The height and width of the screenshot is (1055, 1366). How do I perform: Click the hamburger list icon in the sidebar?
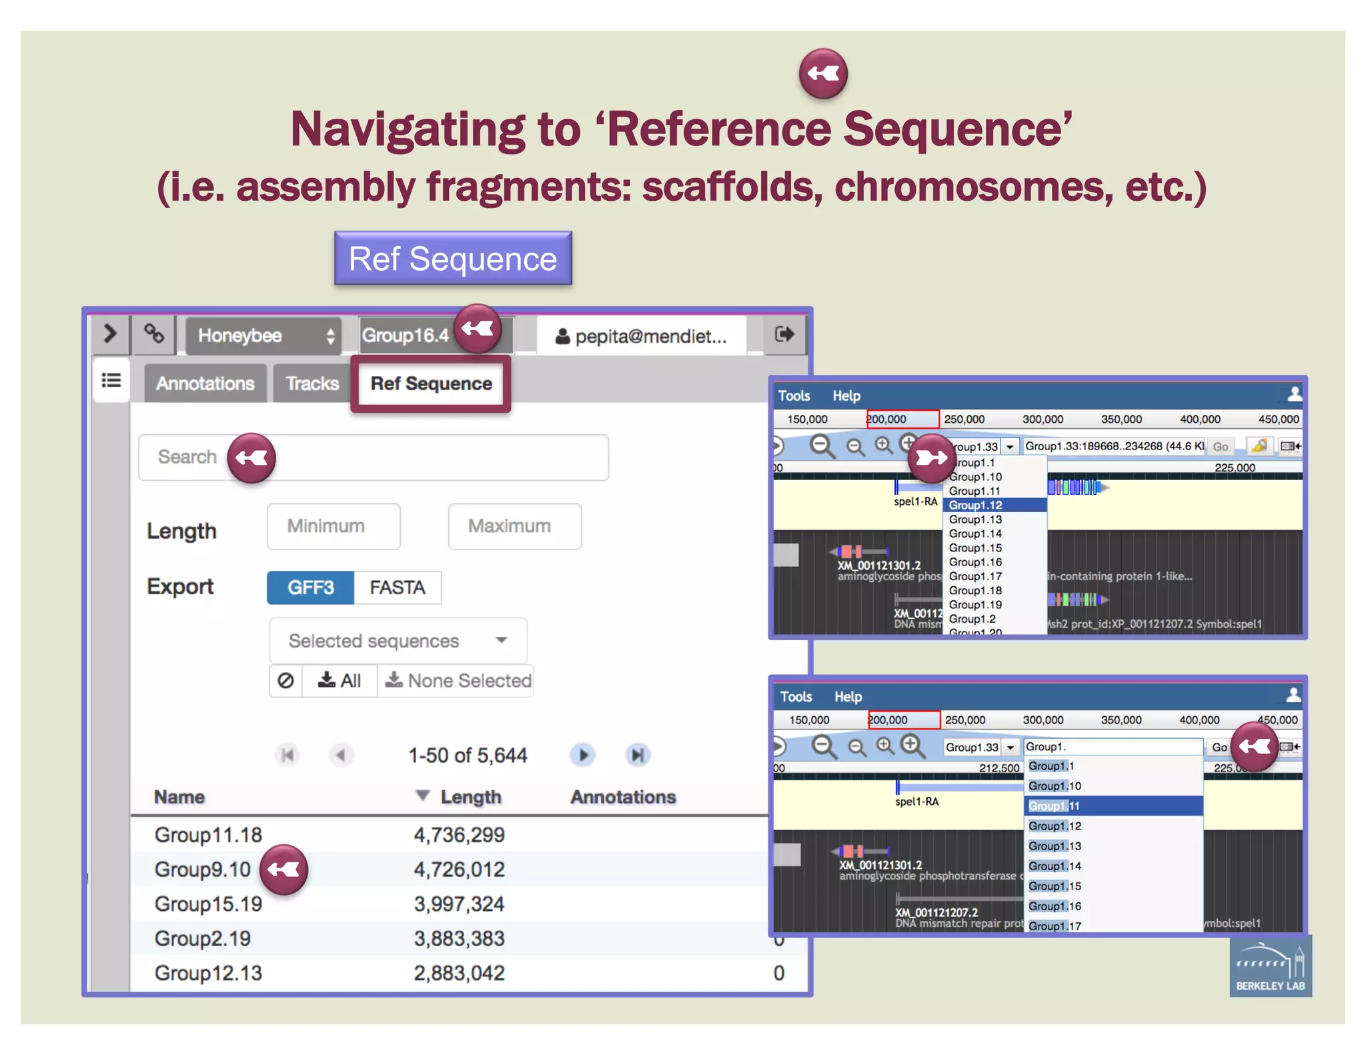[111, 381]
